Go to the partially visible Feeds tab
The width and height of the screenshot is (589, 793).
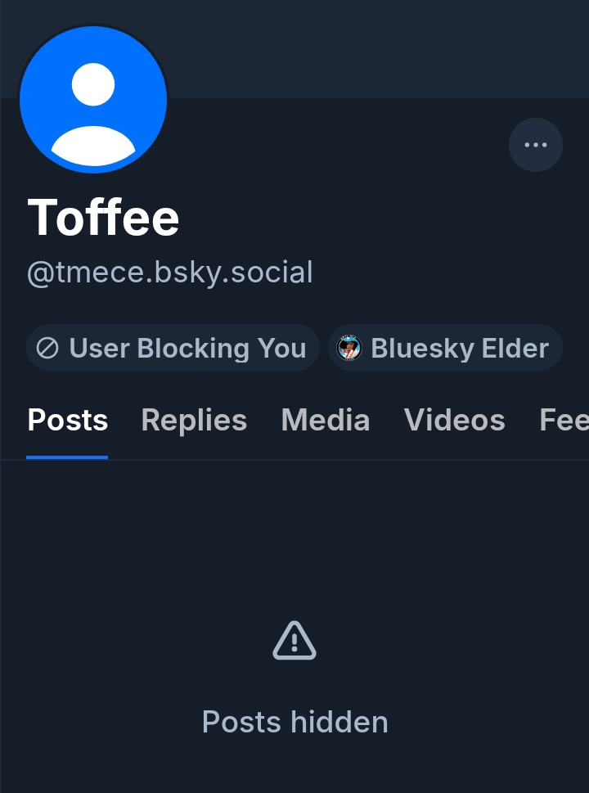(x=564, y=420)
